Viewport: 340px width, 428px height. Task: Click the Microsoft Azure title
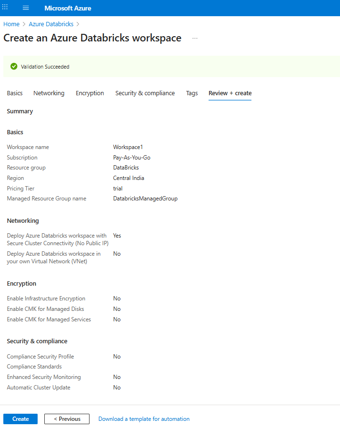pos(68,8)
